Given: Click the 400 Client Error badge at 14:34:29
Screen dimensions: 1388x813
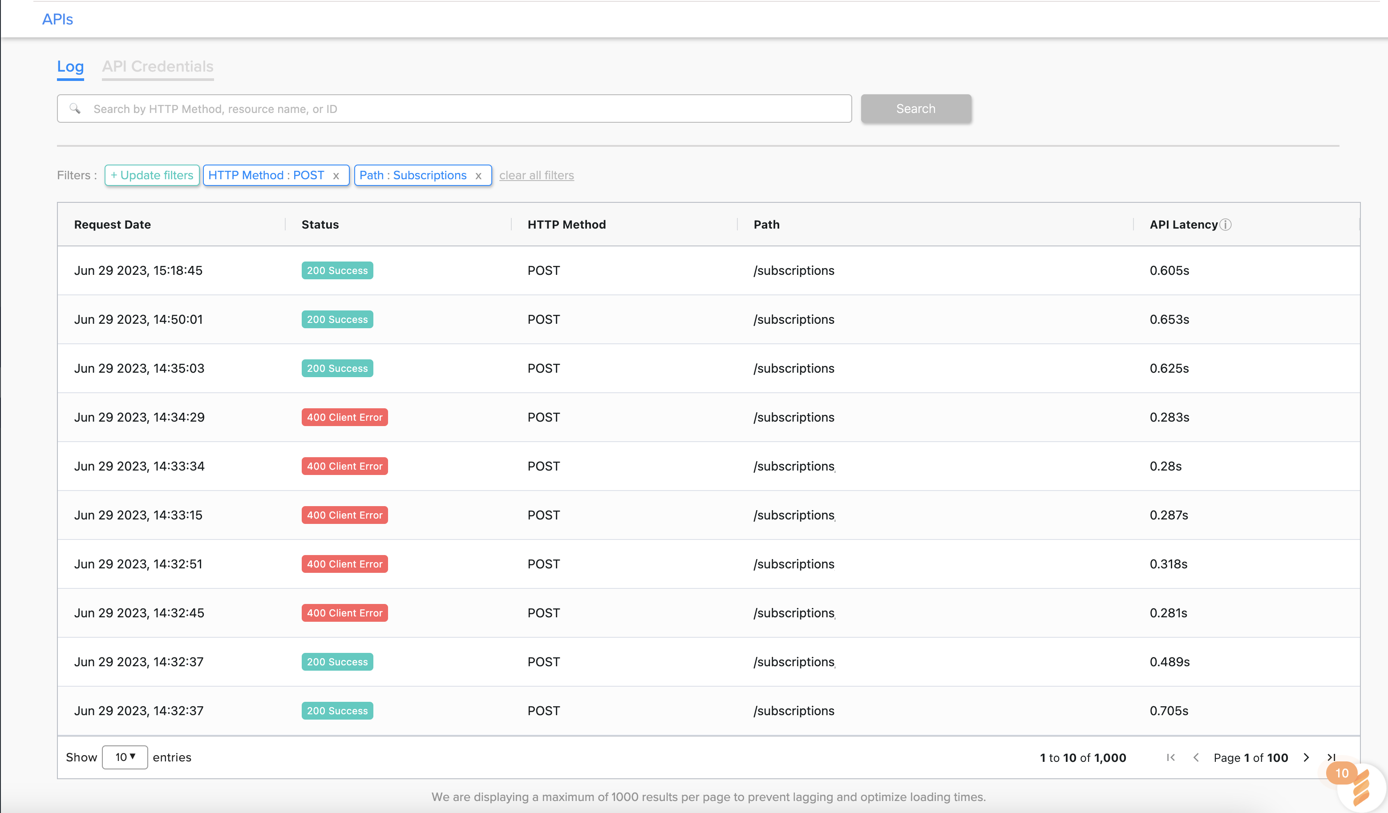Looking at the screenshot, I should (344, 417).
